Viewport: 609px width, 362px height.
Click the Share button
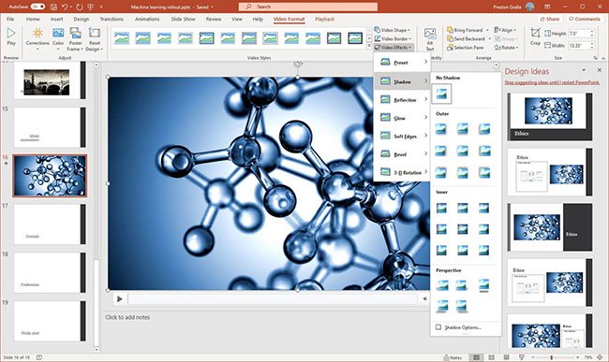pyautogui.click(x=550, y=19)
